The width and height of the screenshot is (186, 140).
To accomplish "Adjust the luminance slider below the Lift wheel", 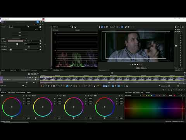I will point(12,118).
